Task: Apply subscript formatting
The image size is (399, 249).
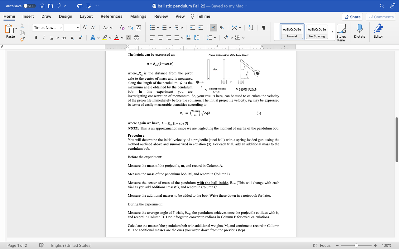Action: [x=72, y=38]
